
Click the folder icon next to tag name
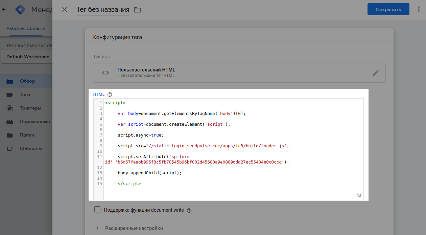[x=137, y=10]
